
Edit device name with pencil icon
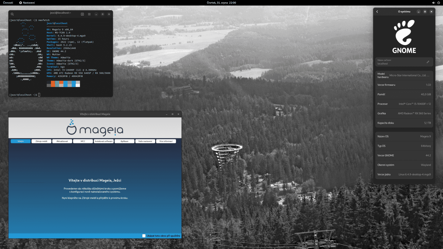pyautogui.click(x=428, y=62)
